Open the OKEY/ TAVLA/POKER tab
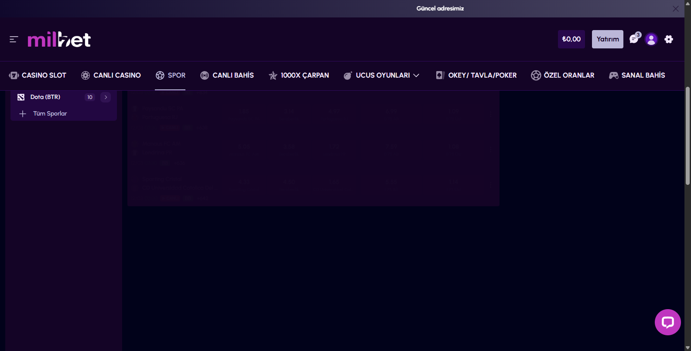The width and height of the screenshot is (691, 351). tap(476, 75)
